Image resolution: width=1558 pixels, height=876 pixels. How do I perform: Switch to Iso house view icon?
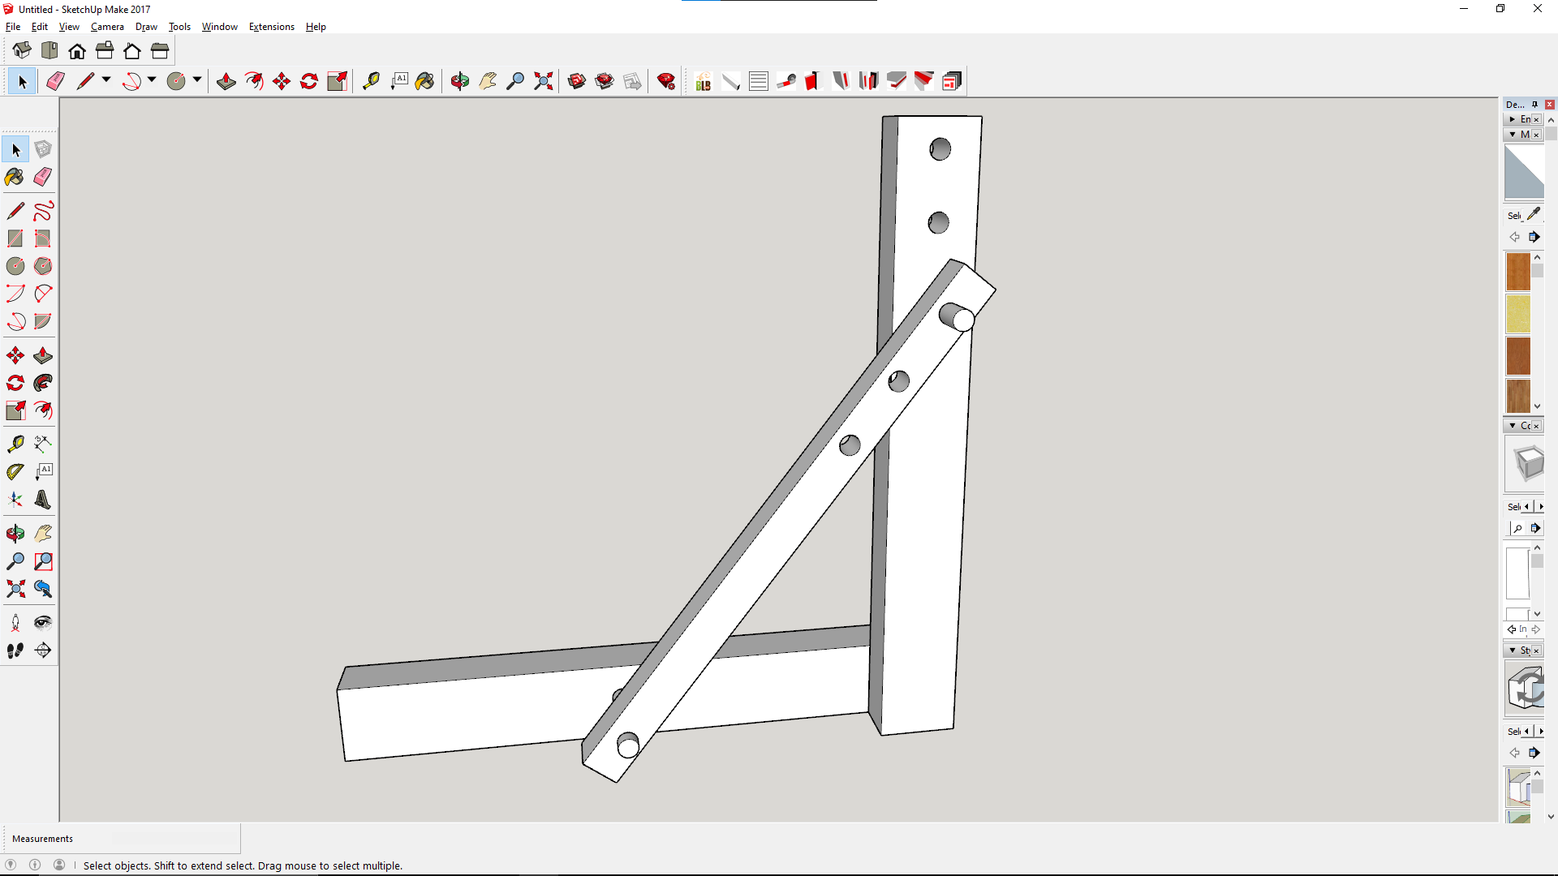[x=22, y=51]
